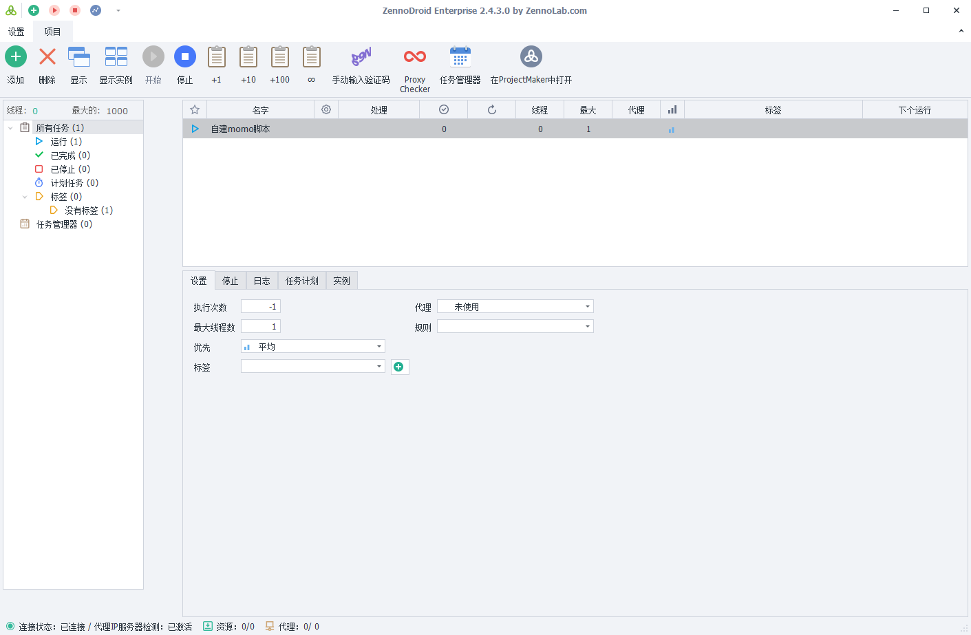The image size is (971, 635).
Task: Open the 项目 ribbon tab
Action: coord(53,32)
